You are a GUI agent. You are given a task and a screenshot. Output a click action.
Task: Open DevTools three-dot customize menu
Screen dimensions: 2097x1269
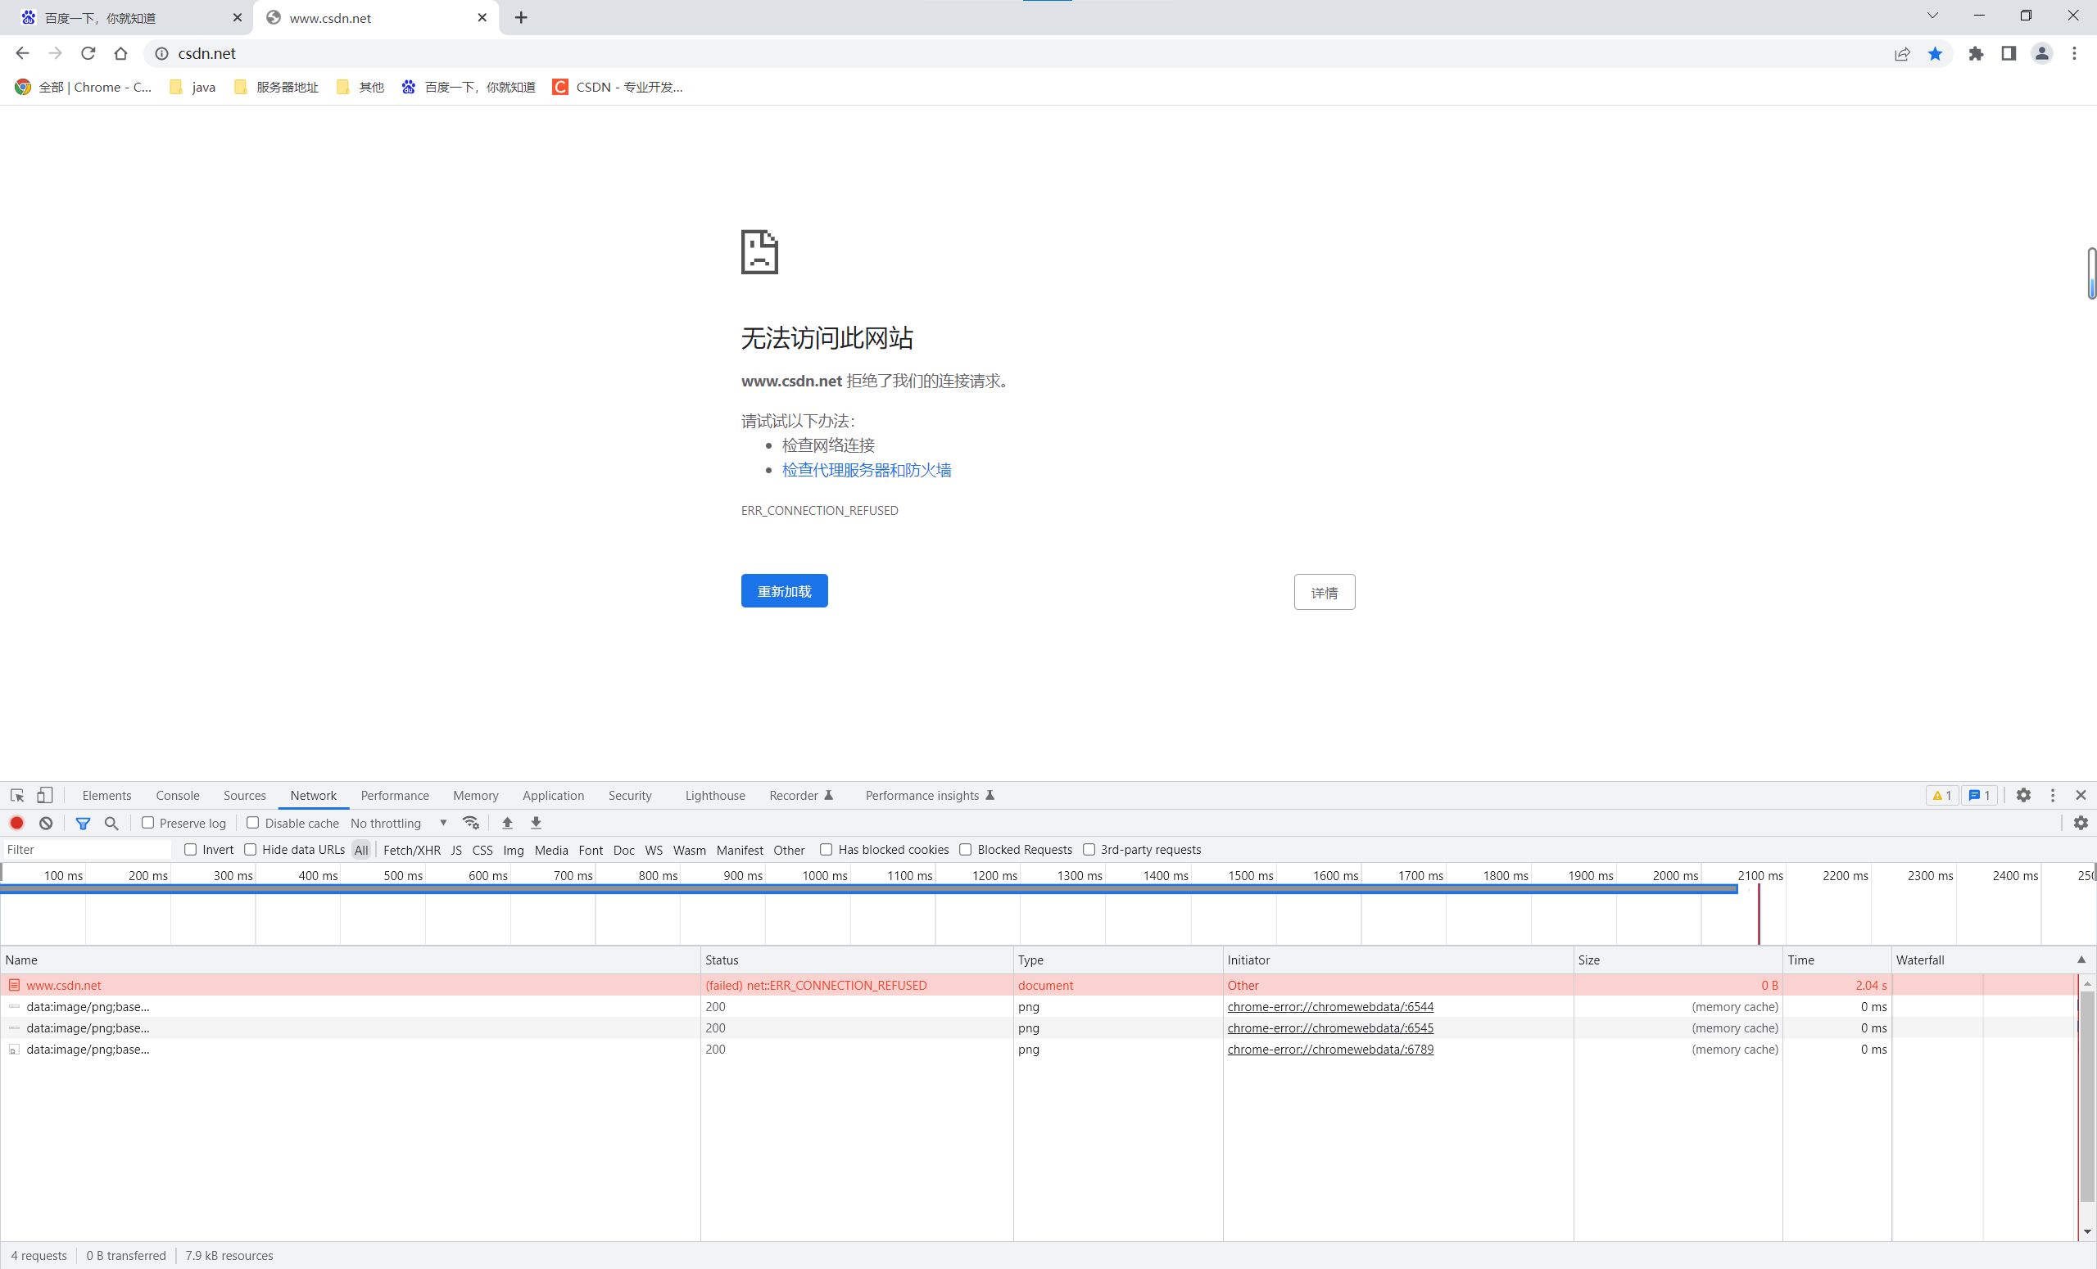click(2052, 795)
